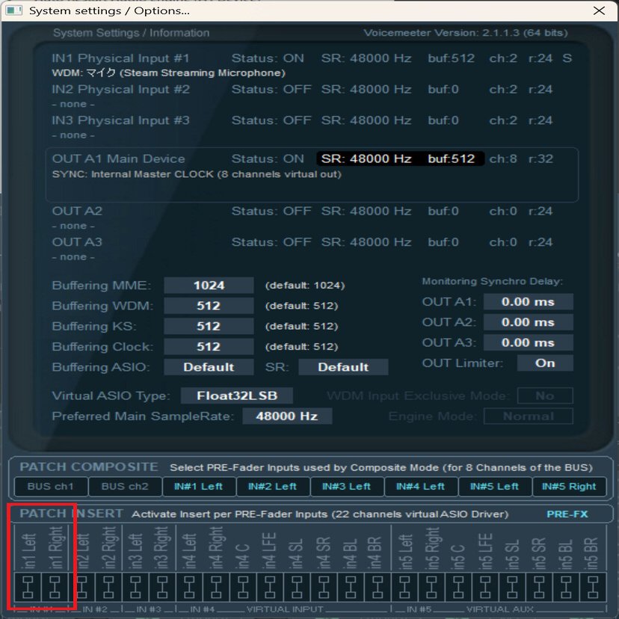The image size is (619, 619).
Task: Open Buffering WDM value selector
Action: tap(209, 306)
